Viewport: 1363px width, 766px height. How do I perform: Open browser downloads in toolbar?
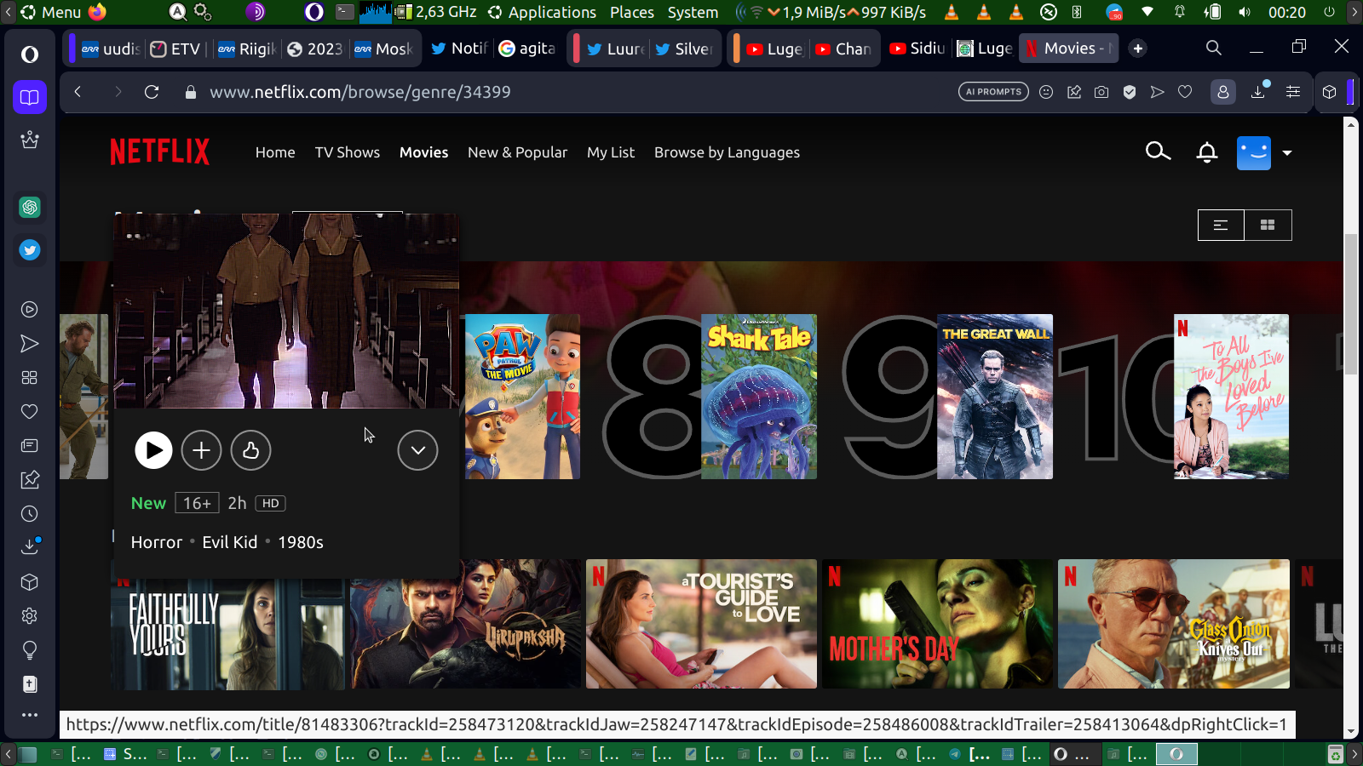(x=1258, y=92)
